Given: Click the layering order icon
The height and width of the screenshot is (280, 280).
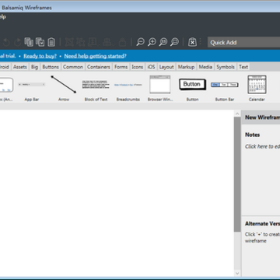Looking at the screenshot, I should coord(107,42).
